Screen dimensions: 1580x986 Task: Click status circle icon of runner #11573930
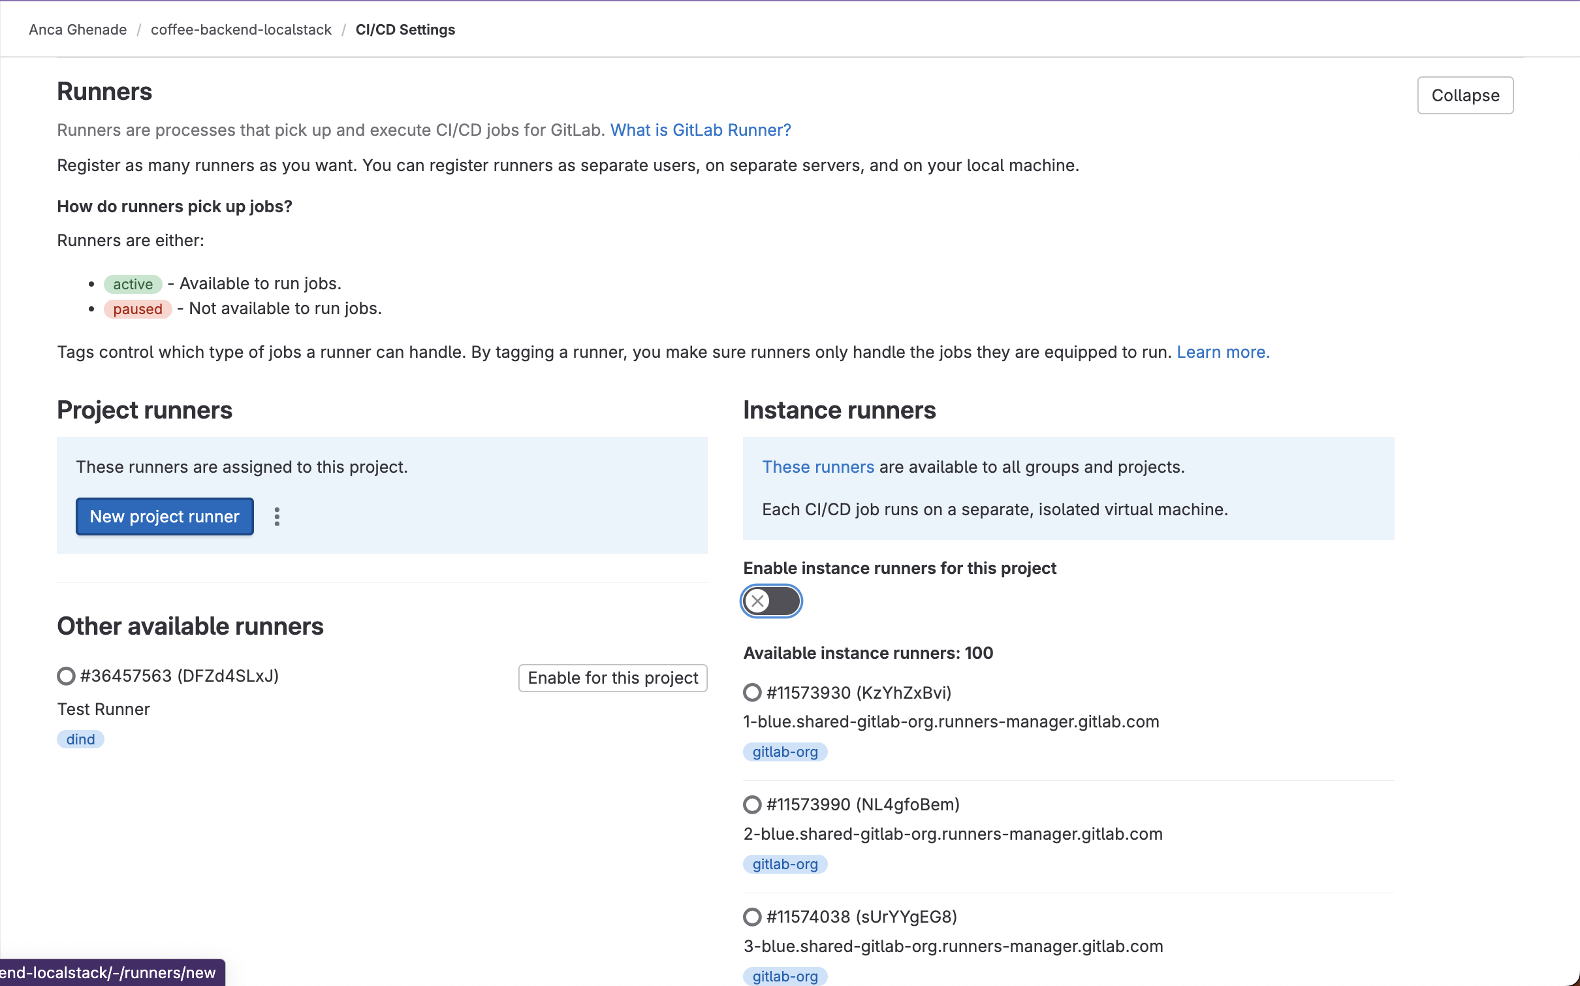pyautogui.click(x=752, y=692)
